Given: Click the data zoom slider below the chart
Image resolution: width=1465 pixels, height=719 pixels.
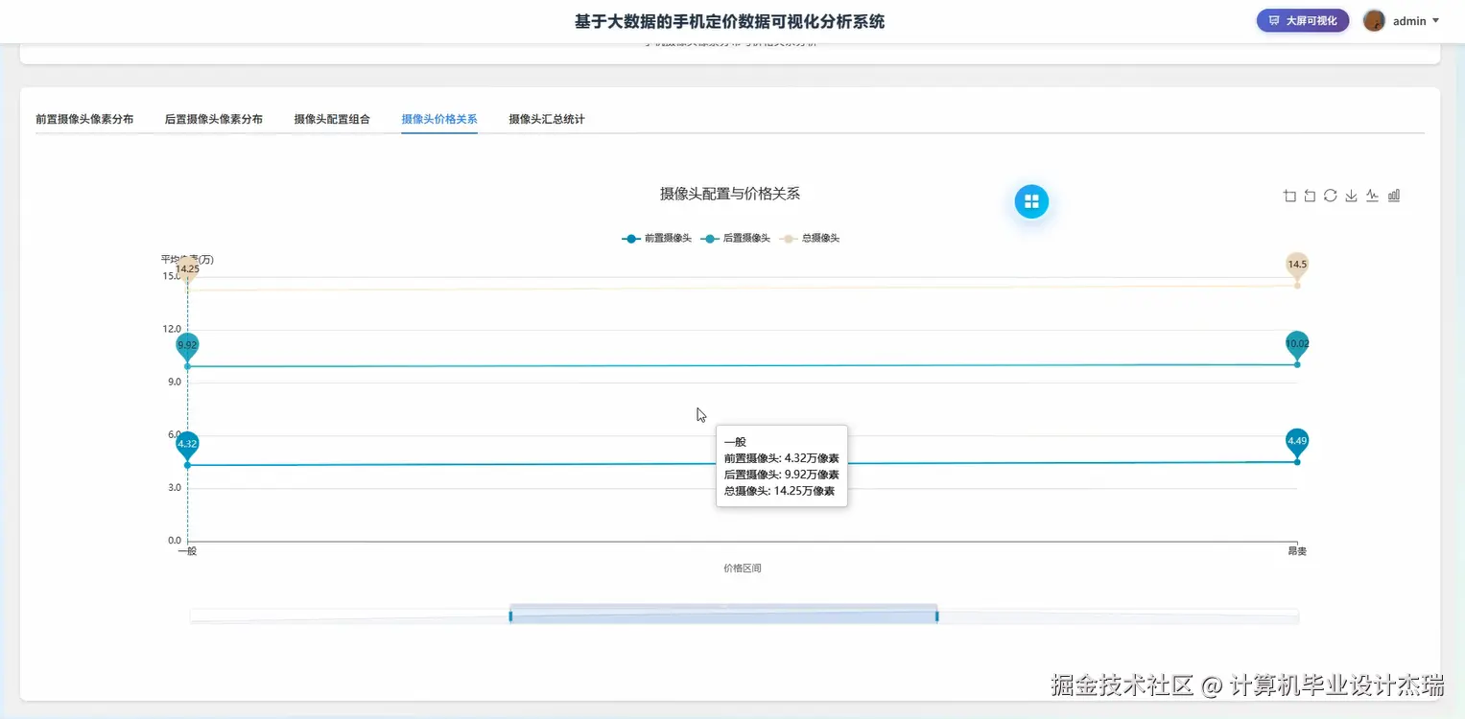Looking at the screenshot, I should click(x=722, y=614).
